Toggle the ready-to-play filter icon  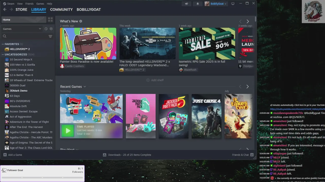(51, 29)
